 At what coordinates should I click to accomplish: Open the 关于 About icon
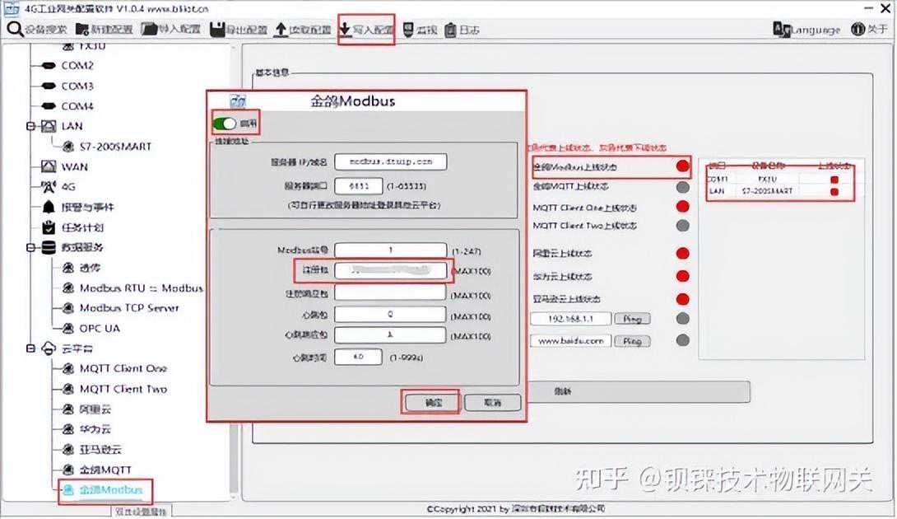coord(857,29)
